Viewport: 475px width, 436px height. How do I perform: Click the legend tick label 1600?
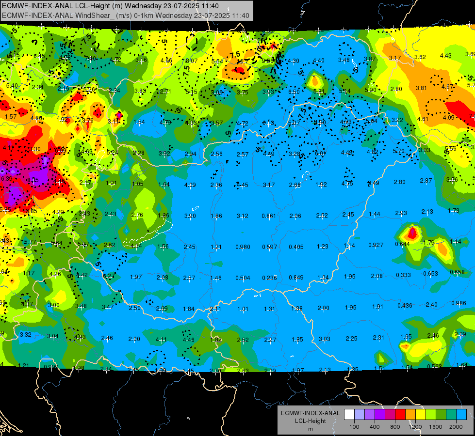click(436, 427)
